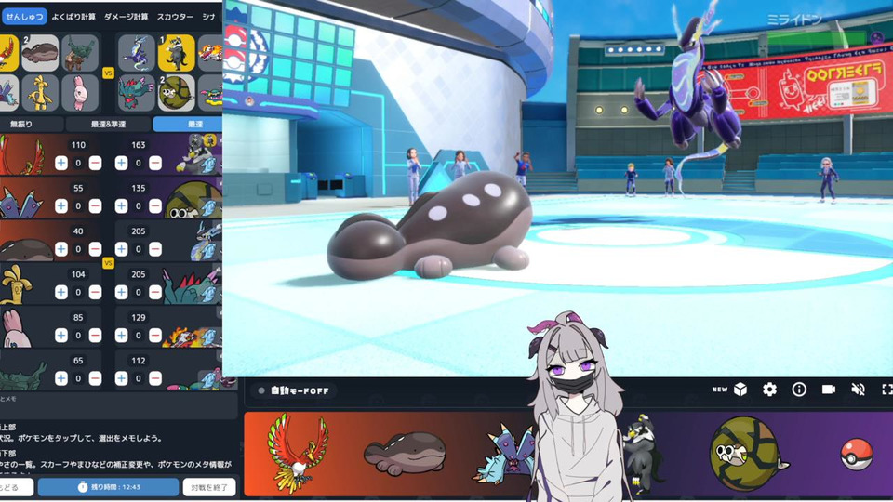Click the 残り時間 12:43 timer button
Image resolution: width=893 pixels, height=502 pixels.
point(108,487)
